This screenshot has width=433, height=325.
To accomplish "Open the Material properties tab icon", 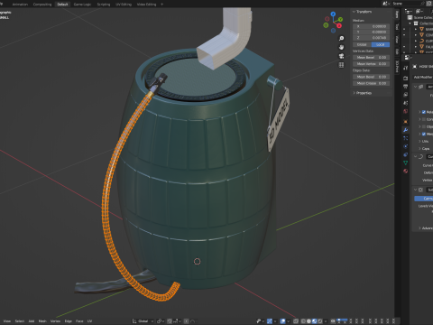I will [406, 171].
